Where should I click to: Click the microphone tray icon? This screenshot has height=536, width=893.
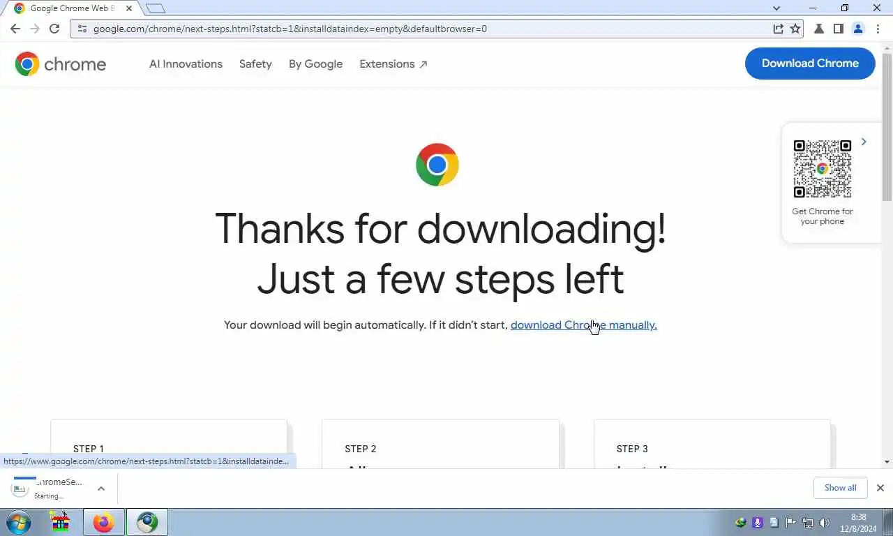pyautogui.click(x=758, y=522)
